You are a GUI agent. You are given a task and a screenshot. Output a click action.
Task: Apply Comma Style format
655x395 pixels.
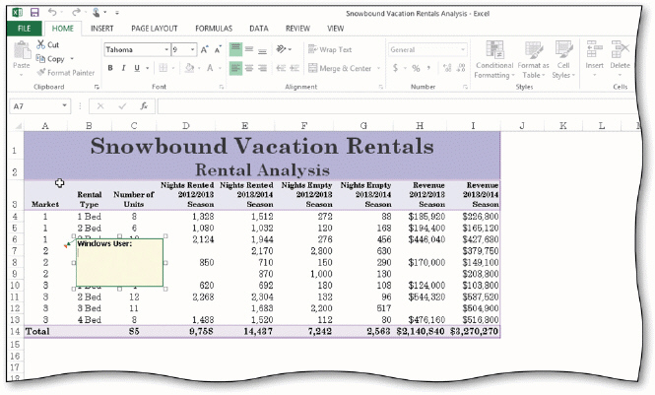(x=429, y=68)
